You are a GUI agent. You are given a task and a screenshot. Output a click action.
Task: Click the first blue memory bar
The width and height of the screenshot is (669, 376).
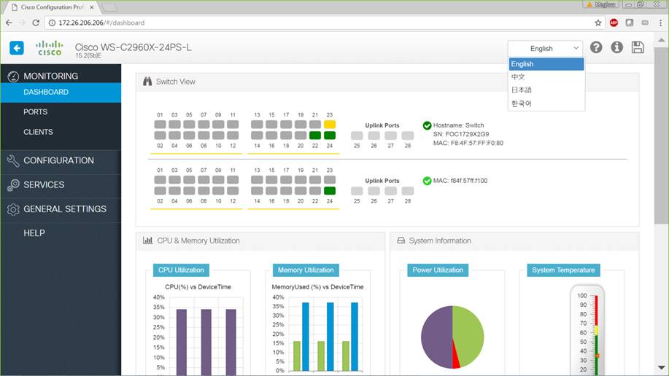click(306, 337)
